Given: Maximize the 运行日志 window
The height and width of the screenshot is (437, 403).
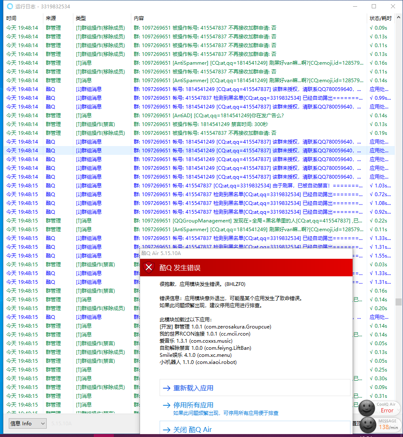Looking at the screenshot, I should pyautogui.click(x=374, y=6).
